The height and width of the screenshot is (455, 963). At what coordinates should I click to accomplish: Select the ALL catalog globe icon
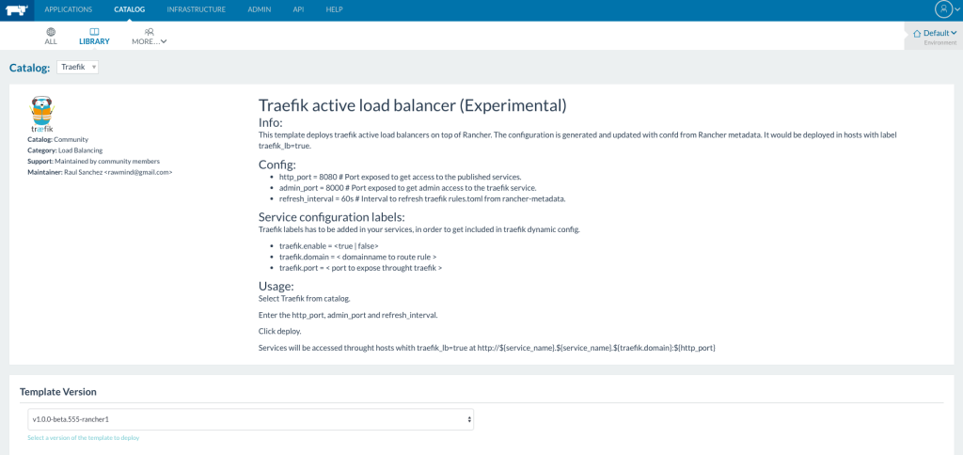(x=51, y=32)
